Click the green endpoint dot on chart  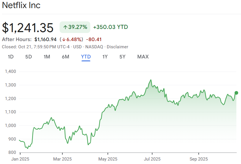coord(236,93)
